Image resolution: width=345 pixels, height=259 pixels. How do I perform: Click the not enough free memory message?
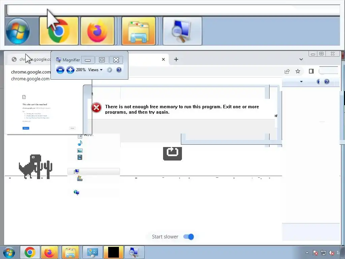(x=182, y=109)
